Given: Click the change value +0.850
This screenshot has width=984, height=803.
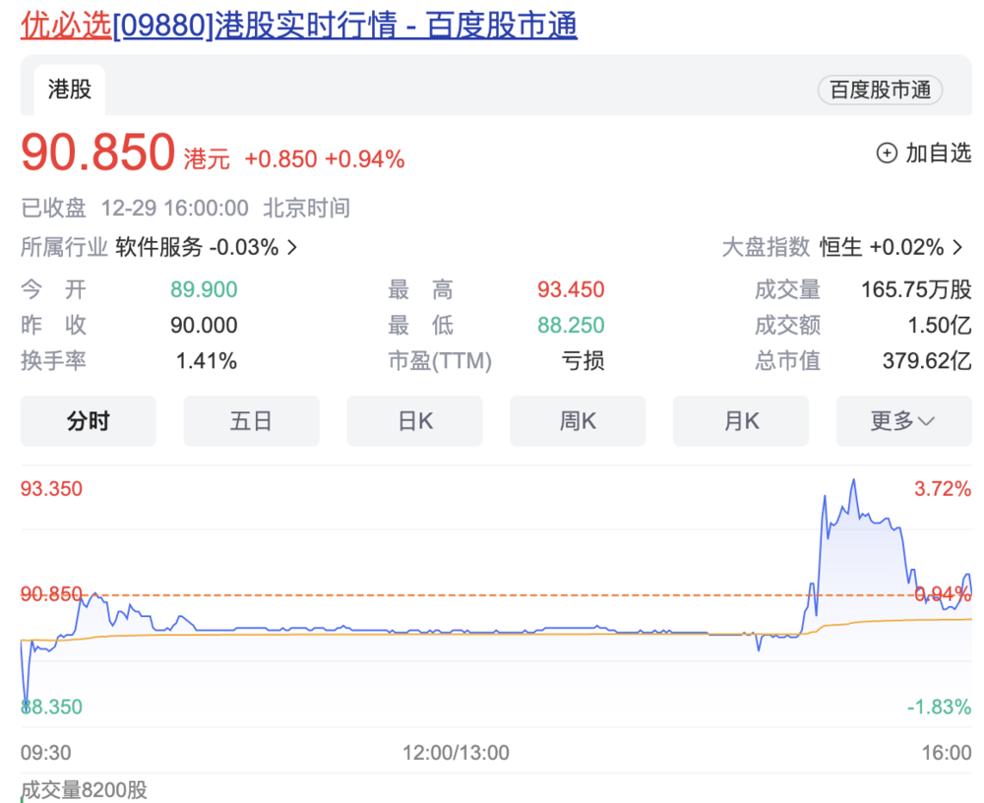Looking at the screenshot, I should [280, 159].
